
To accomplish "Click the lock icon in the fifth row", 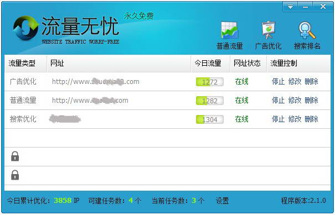I will tap(15, 156).
